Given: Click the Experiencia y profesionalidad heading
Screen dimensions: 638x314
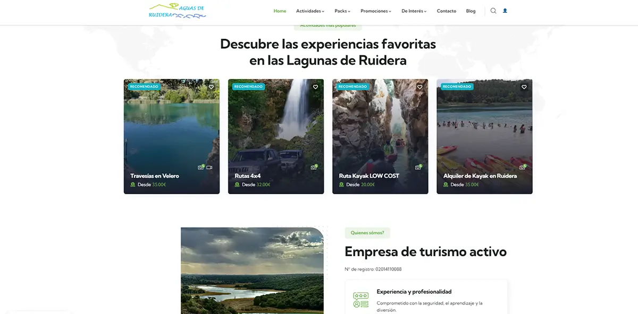Looking at the screenshot, I should (x=414, y=292).
